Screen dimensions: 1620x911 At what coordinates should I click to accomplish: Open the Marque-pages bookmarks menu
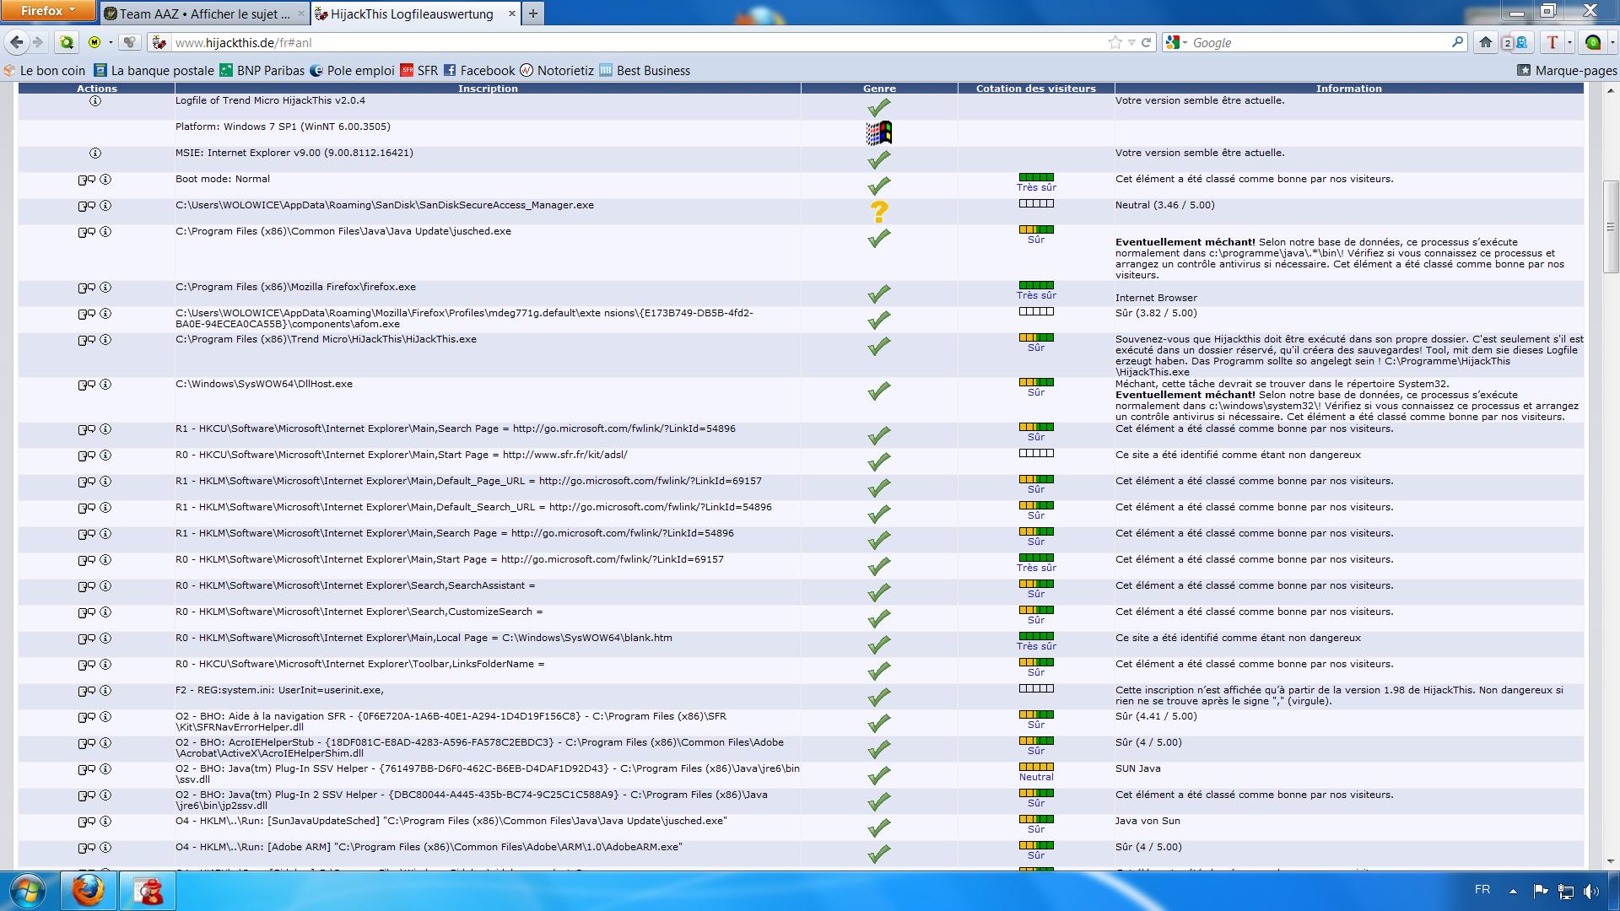point(1567,71)
